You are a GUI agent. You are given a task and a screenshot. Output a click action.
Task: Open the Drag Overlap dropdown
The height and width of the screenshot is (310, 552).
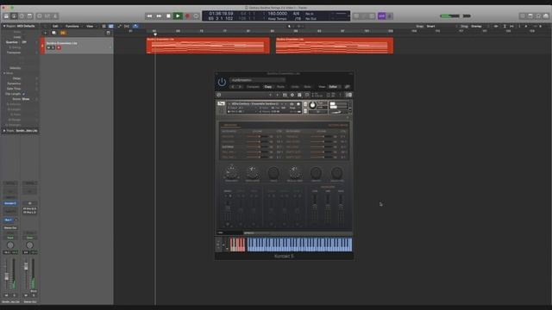tap(479, 26)
